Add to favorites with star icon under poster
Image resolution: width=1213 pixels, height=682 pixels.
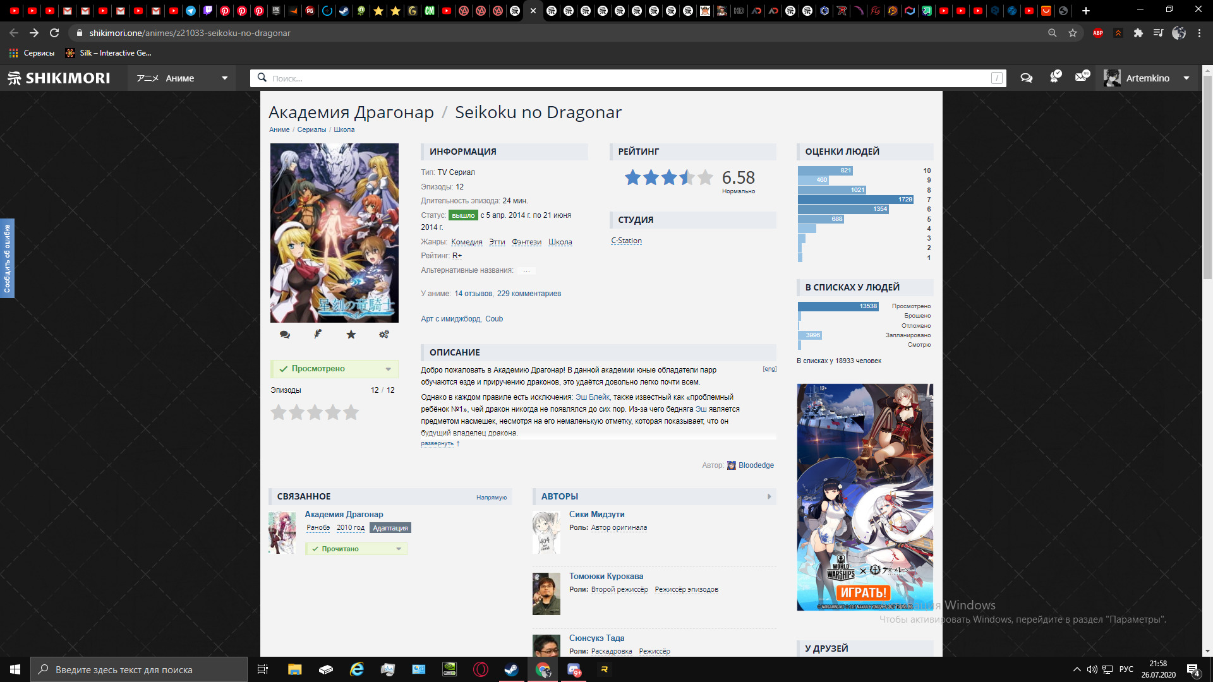pos(351,335)
